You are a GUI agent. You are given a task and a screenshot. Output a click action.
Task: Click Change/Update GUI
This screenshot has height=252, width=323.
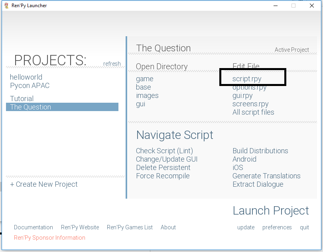(x=167, y=159)
